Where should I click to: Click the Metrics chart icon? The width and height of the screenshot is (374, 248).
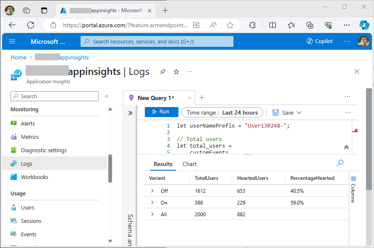point(13,137)
